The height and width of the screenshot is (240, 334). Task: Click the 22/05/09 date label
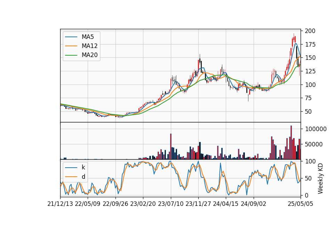88,204
